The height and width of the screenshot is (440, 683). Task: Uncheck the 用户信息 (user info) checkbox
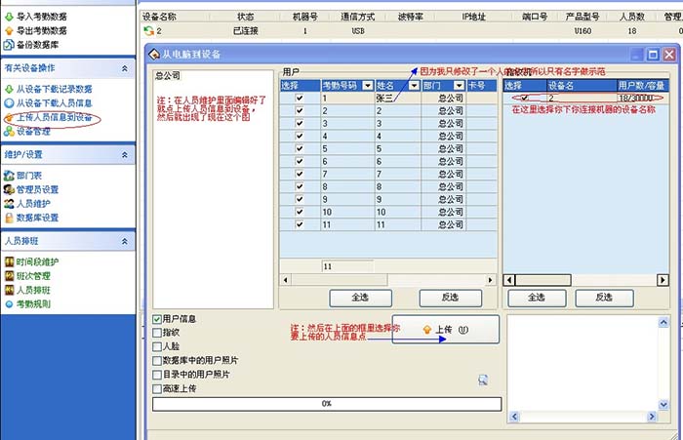(x=157, y=319)
